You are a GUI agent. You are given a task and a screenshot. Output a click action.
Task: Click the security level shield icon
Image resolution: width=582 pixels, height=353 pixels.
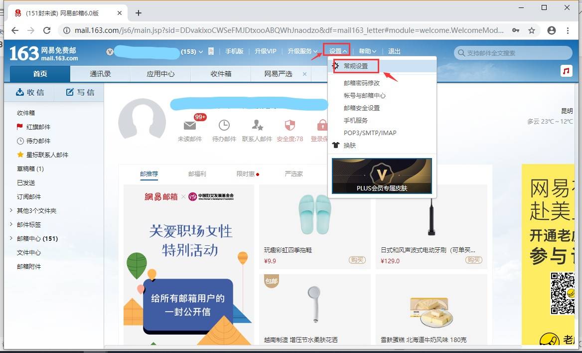tap(290, 125)
